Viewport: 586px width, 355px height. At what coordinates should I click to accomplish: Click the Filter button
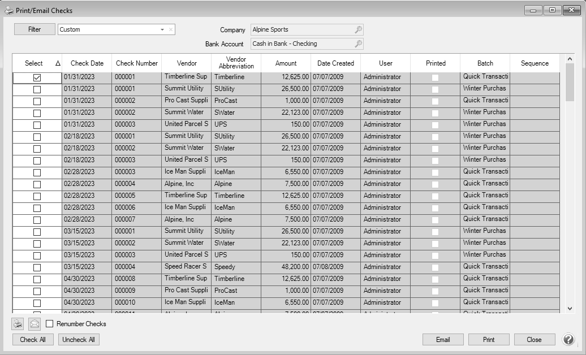coord(35,29)
